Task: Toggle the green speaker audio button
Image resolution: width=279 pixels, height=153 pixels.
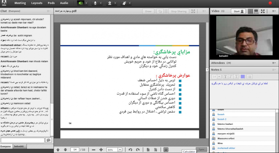Action: coord(81,3)
